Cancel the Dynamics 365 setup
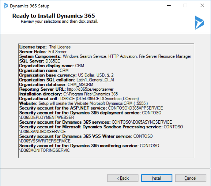The image size is (211, 186). (191, 178)
